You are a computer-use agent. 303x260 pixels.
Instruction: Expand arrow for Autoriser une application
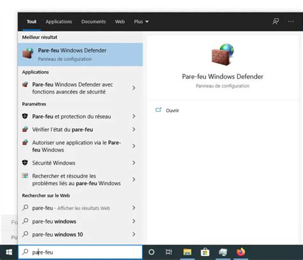point(134,146)
